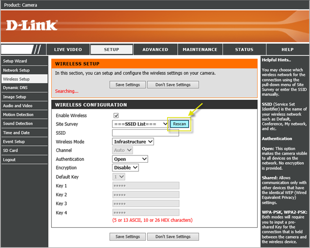Open Setup Wizard in sidebar
310x248 pixels.
(x=15, y=61)
